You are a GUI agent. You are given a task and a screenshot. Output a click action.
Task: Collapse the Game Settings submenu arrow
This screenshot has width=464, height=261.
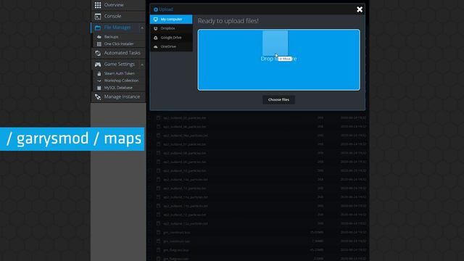[142, 65]
